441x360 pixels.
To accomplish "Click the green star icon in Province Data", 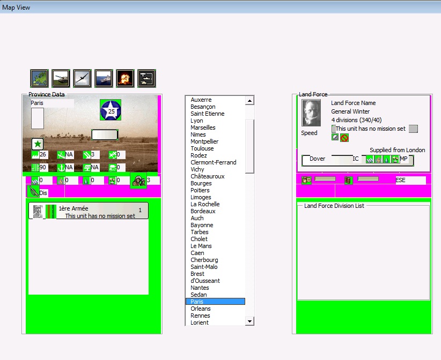I will pos(38,144).
